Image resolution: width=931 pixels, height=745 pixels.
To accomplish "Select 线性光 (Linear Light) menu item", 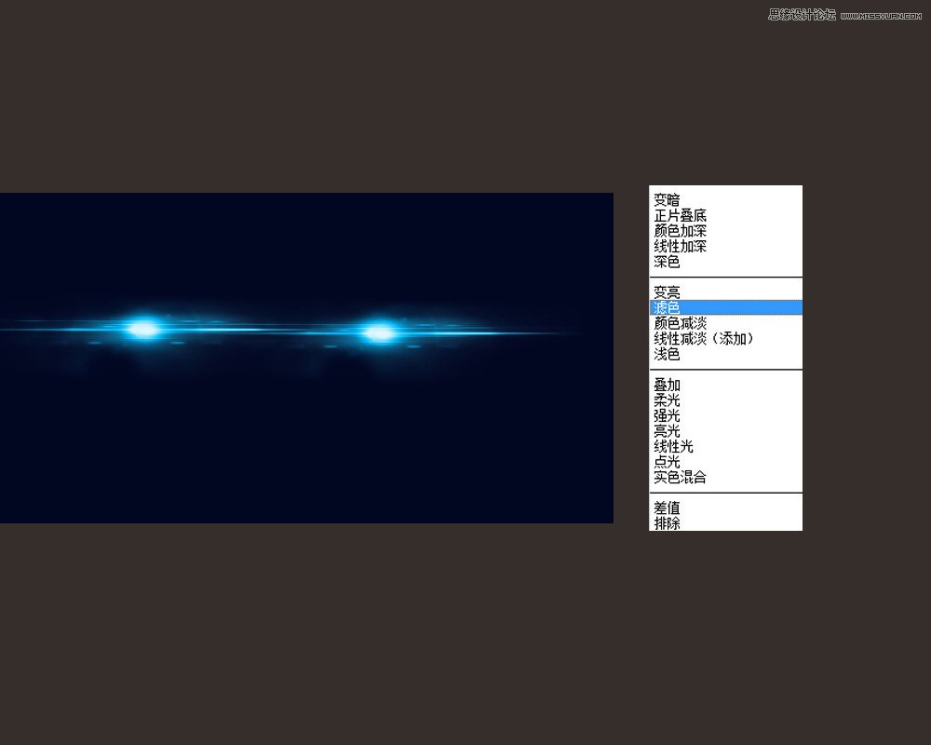I will click(x=673, y=447).
